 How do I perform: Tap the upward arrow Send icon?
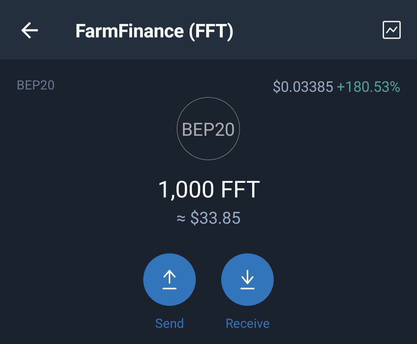pyautogui.click(x=170, y=280)
